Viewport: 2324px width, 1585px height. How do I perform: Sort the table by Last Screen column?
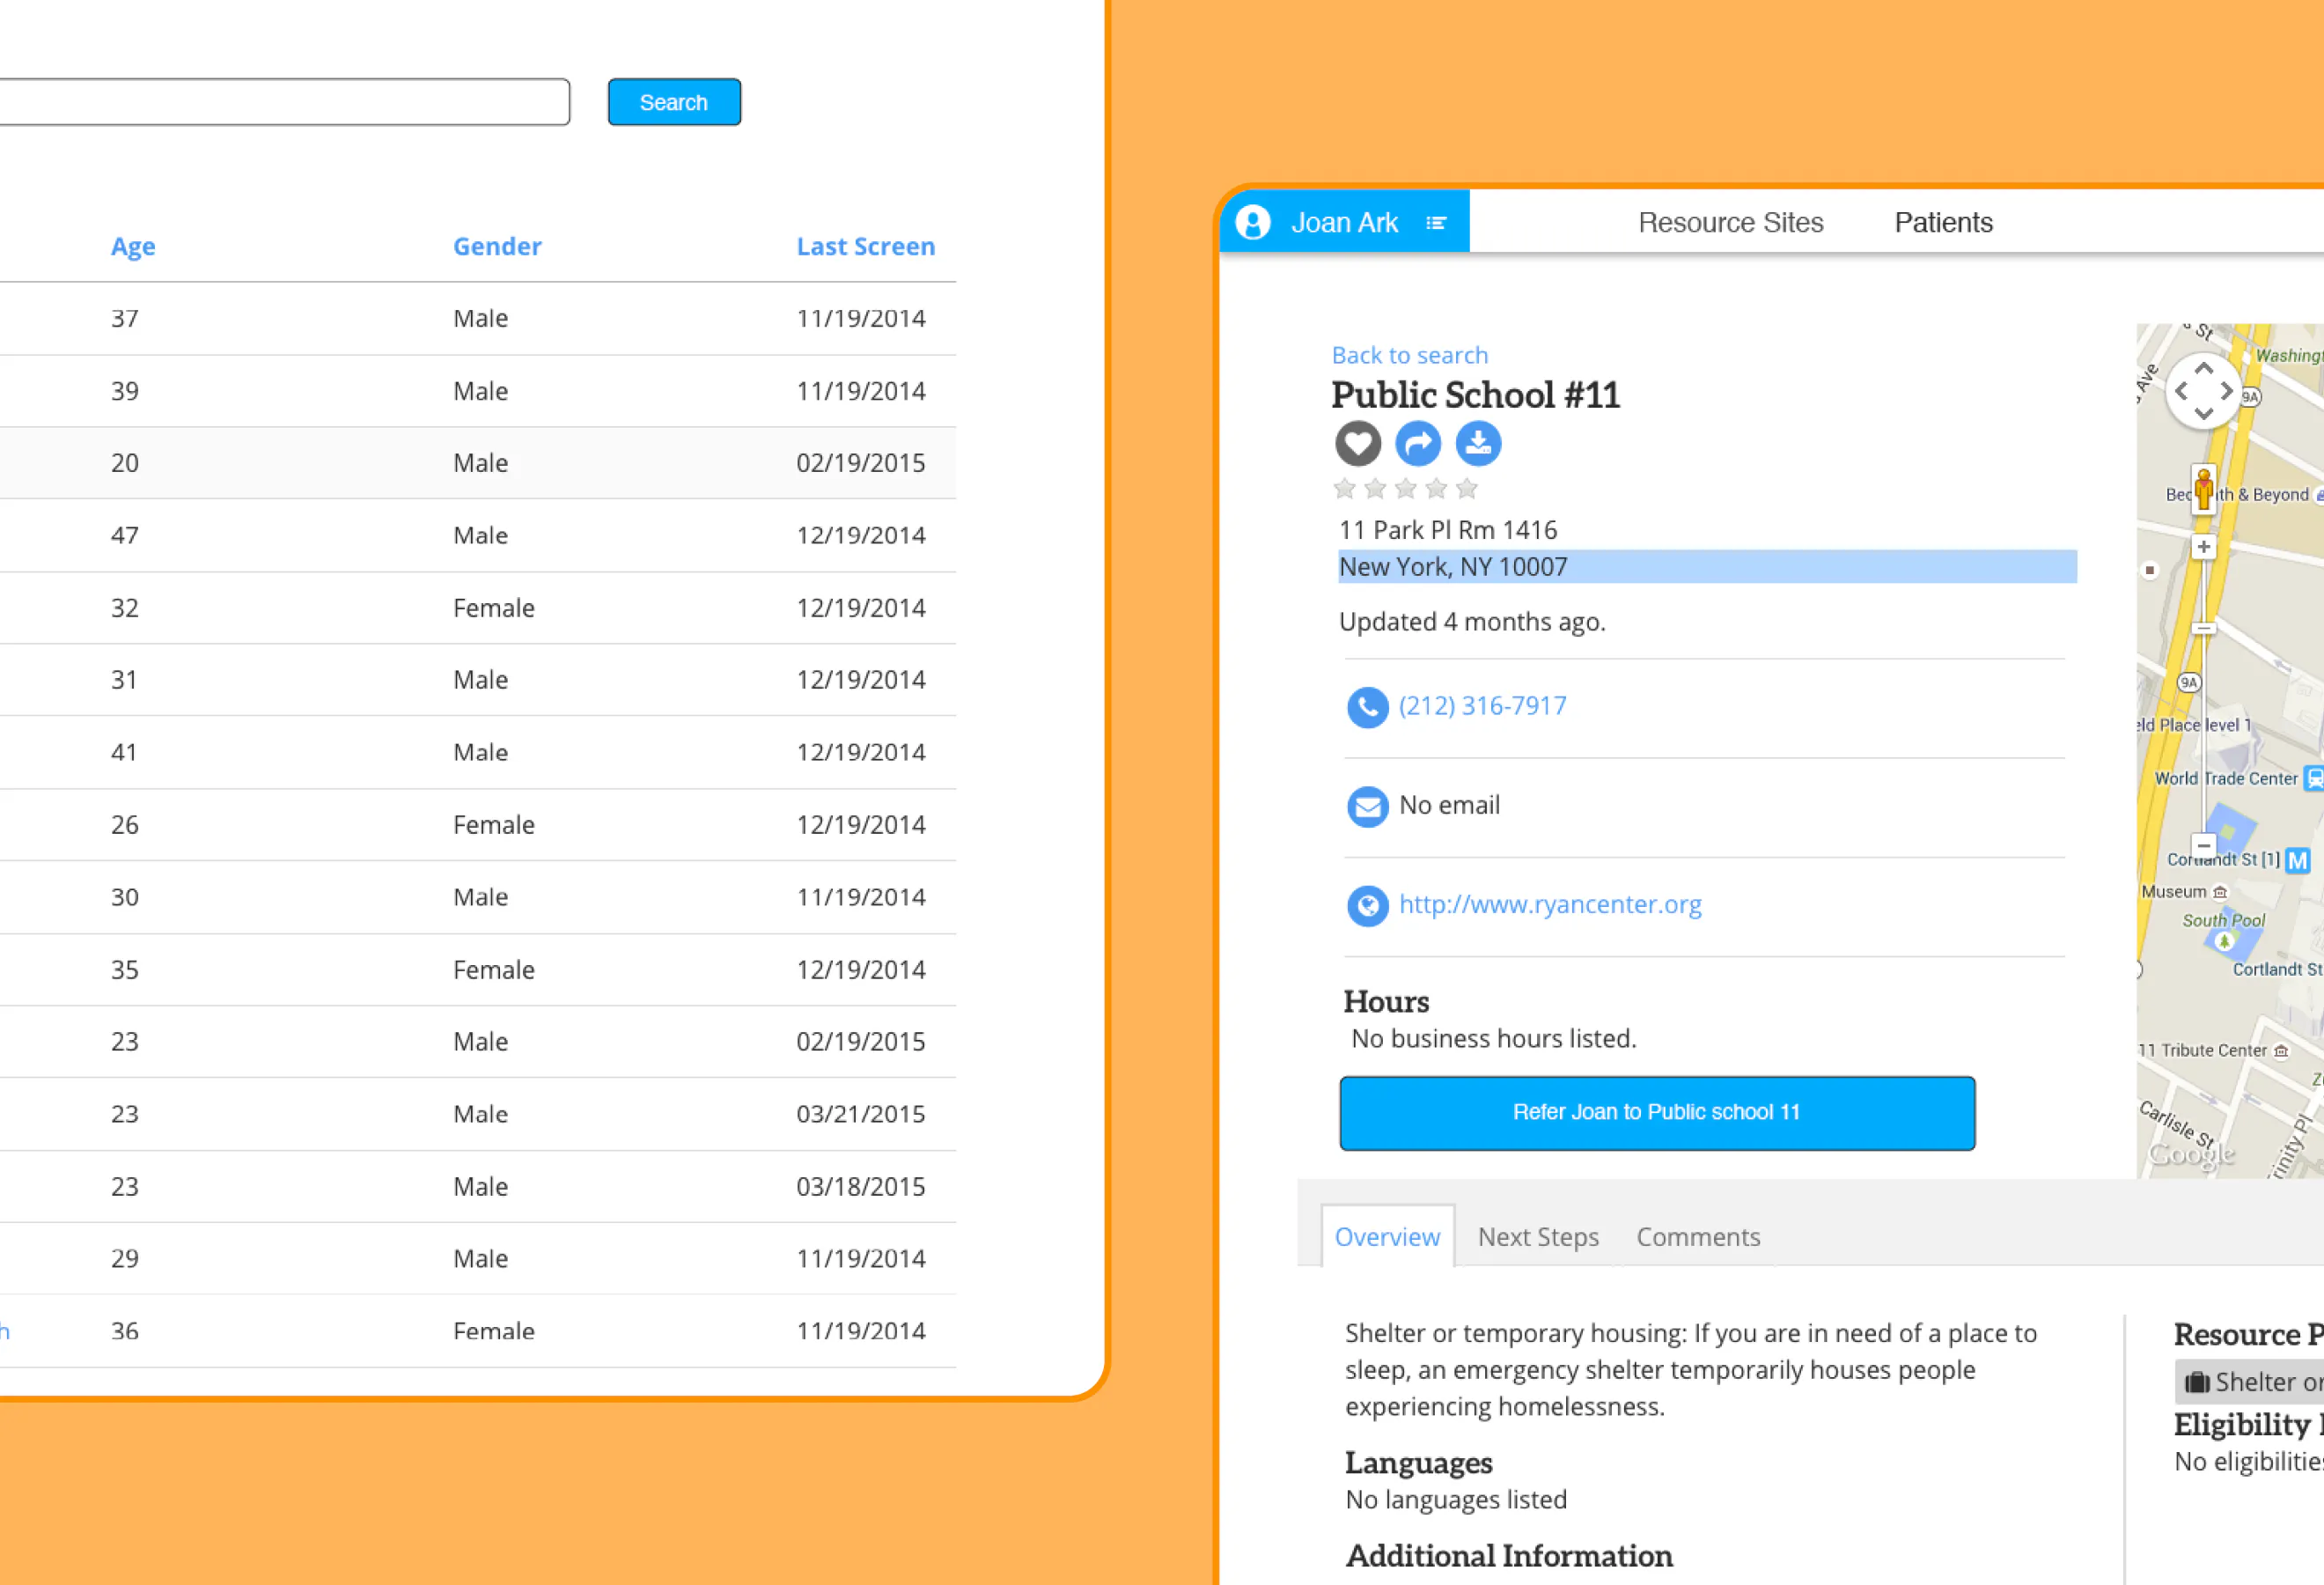865,246
